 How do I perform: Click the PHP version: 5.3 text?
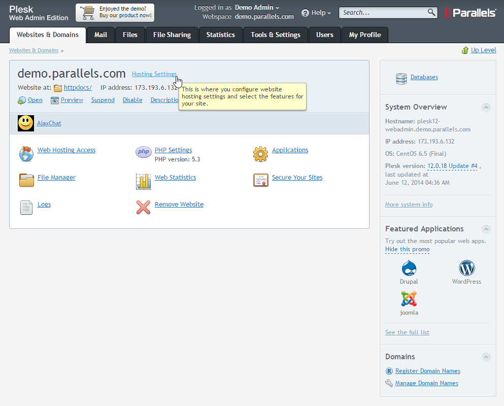(x=178, y=159)
